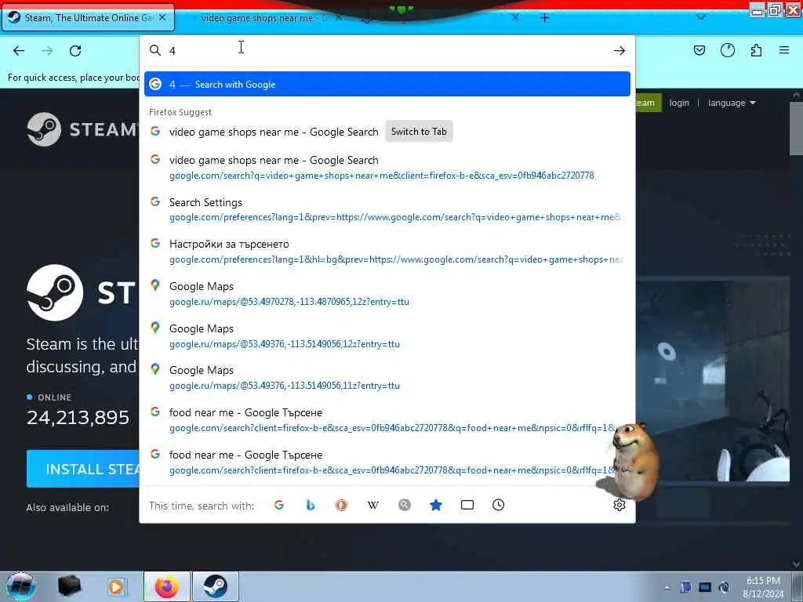Viewport: 803px width, 602px height.
Task: Search this time with Bing icon
Action: [x=311, y=506]
